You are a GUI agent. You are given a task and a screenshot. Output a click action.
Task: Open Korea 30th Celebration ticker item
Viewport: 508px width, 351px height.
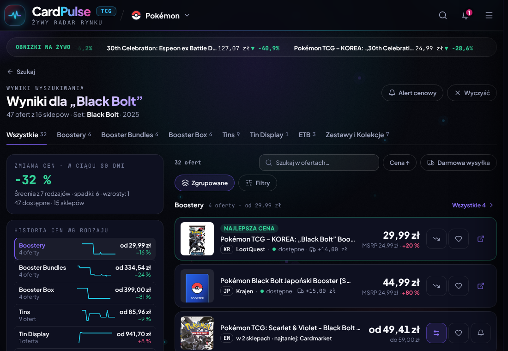[383, 48]
